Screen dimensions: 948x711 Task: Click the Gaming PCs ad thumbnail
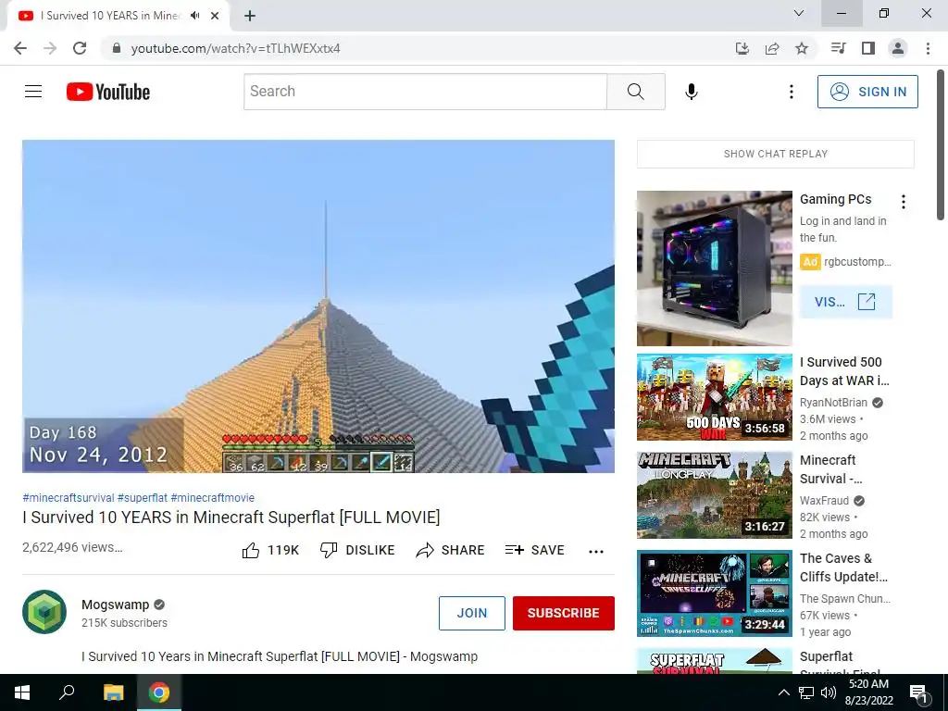[714, 268]
